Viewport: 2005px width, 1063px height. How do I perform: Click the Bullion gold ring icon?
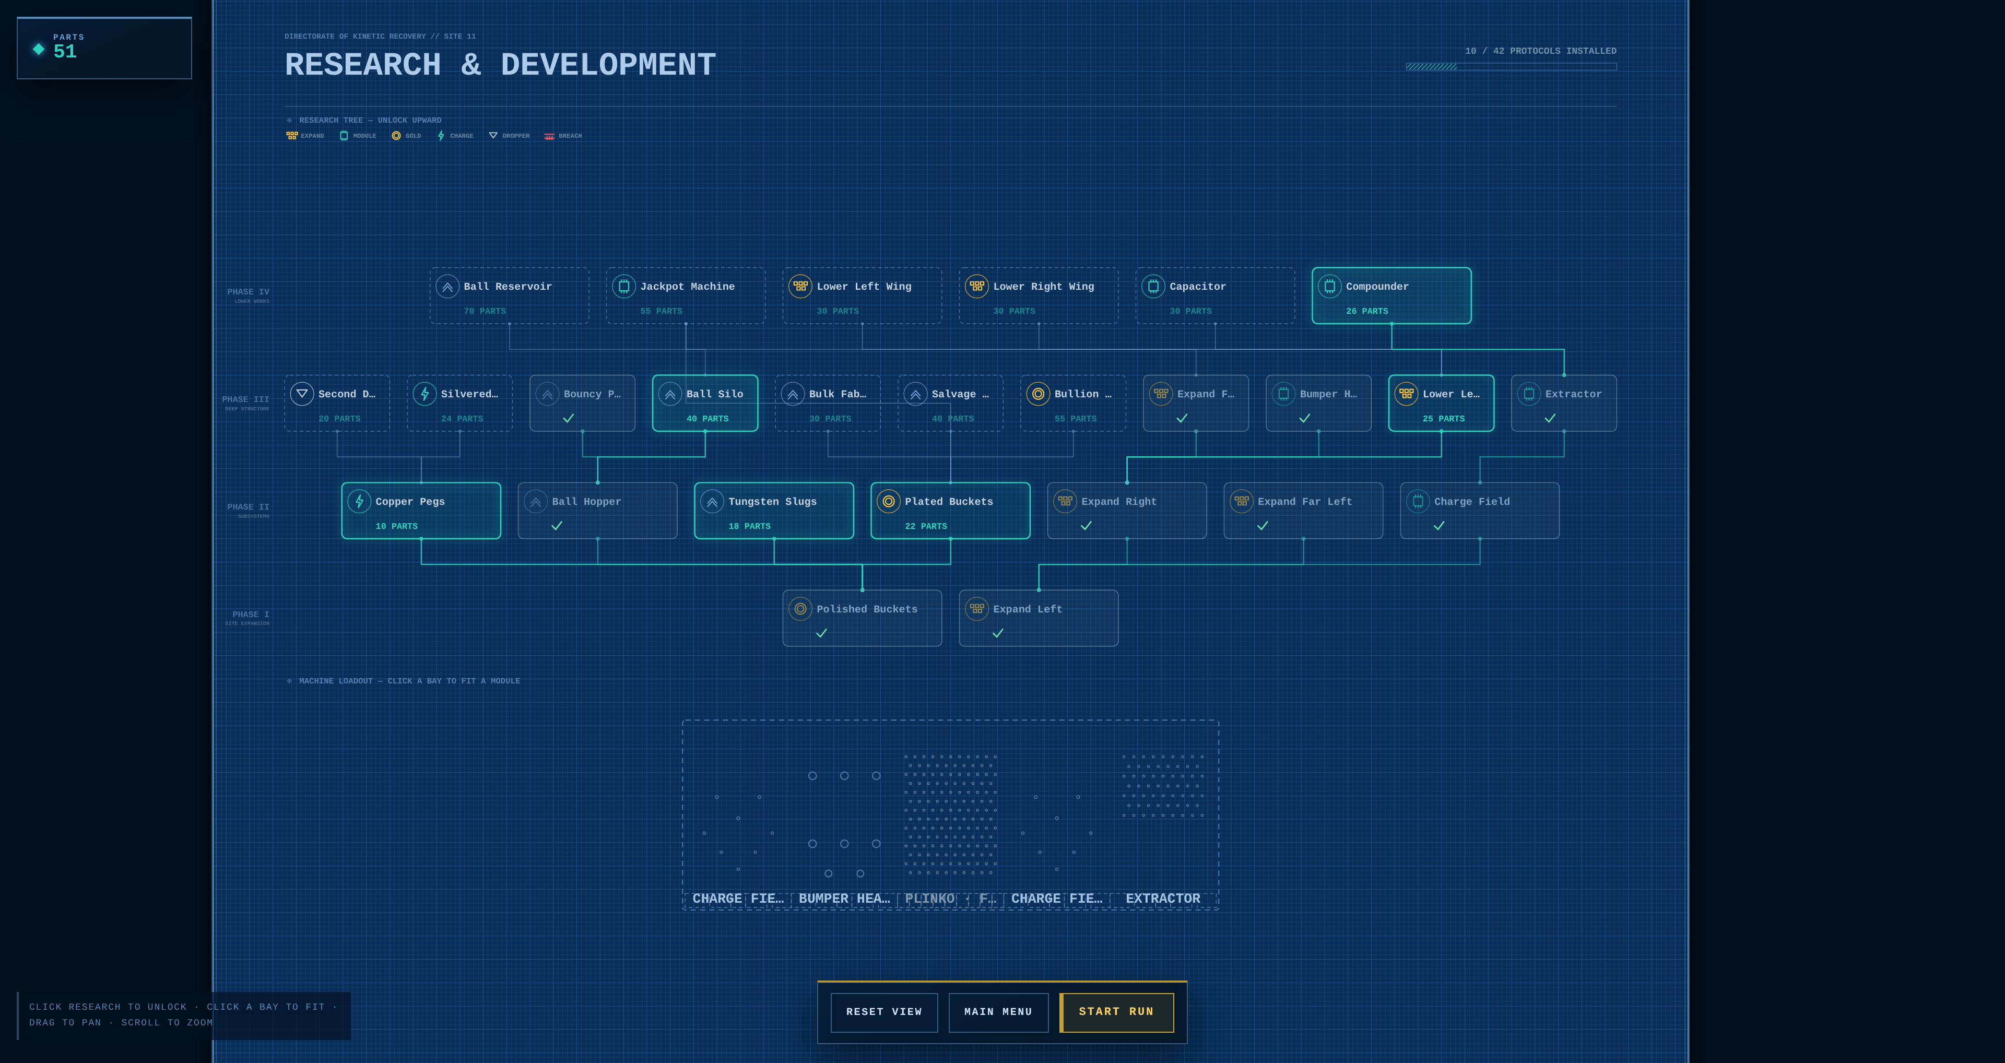click(1037, 394)
